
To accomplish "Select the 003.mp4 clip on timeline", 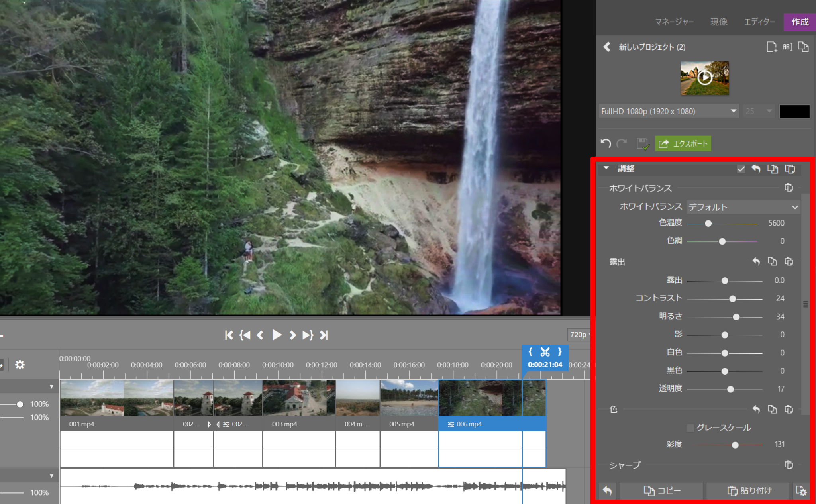I will point(299,406).
